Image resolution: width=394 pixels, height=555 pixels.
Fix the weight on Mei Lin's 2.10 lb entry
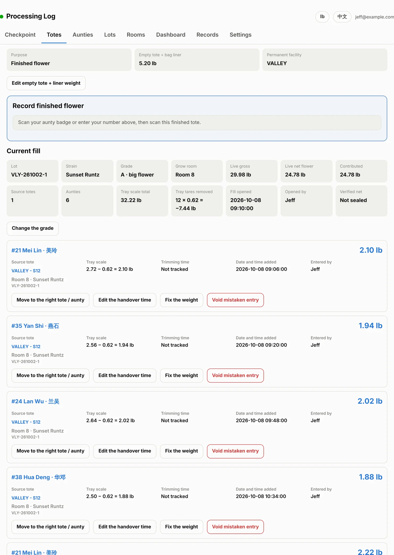pyautogui.click(x=182, y=300)
